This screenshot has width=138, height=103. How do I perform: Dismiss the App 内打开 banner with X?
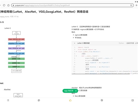pyautogui.click(x=76, y=91)
